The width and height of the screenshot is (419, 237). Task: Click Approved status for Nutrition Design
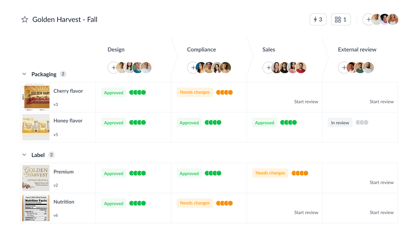tap(114, 203)
